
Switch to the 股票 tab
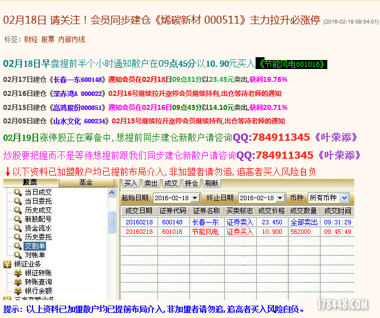(30, 183)
